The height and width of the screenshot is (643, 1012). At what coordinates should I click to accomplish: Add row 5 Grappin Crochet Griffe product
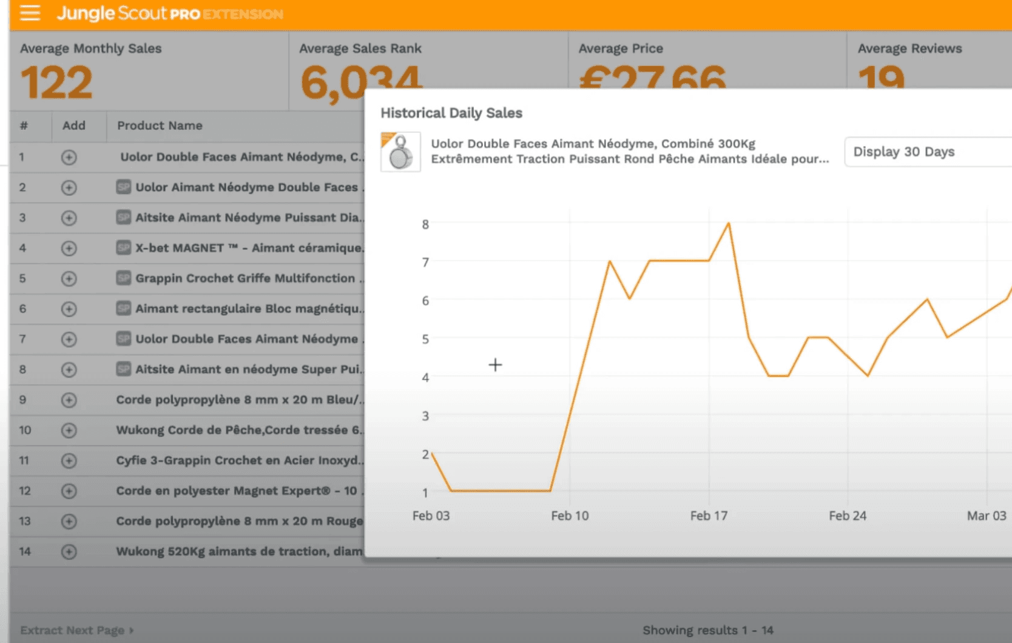69,279
